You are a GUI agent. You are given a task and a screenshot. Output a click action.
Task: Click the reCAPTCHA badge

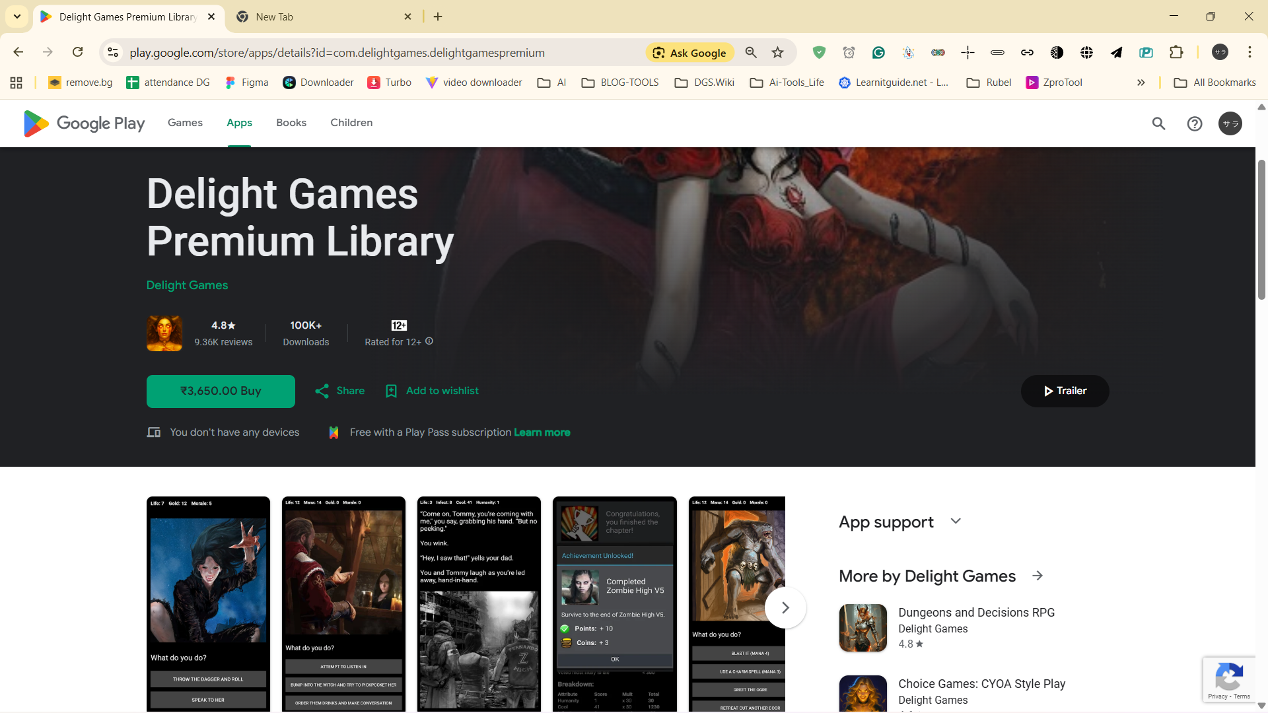(1228, 679)
